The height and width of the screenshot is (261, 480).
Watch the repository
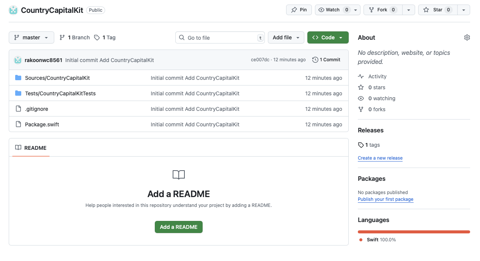(334, 10)
